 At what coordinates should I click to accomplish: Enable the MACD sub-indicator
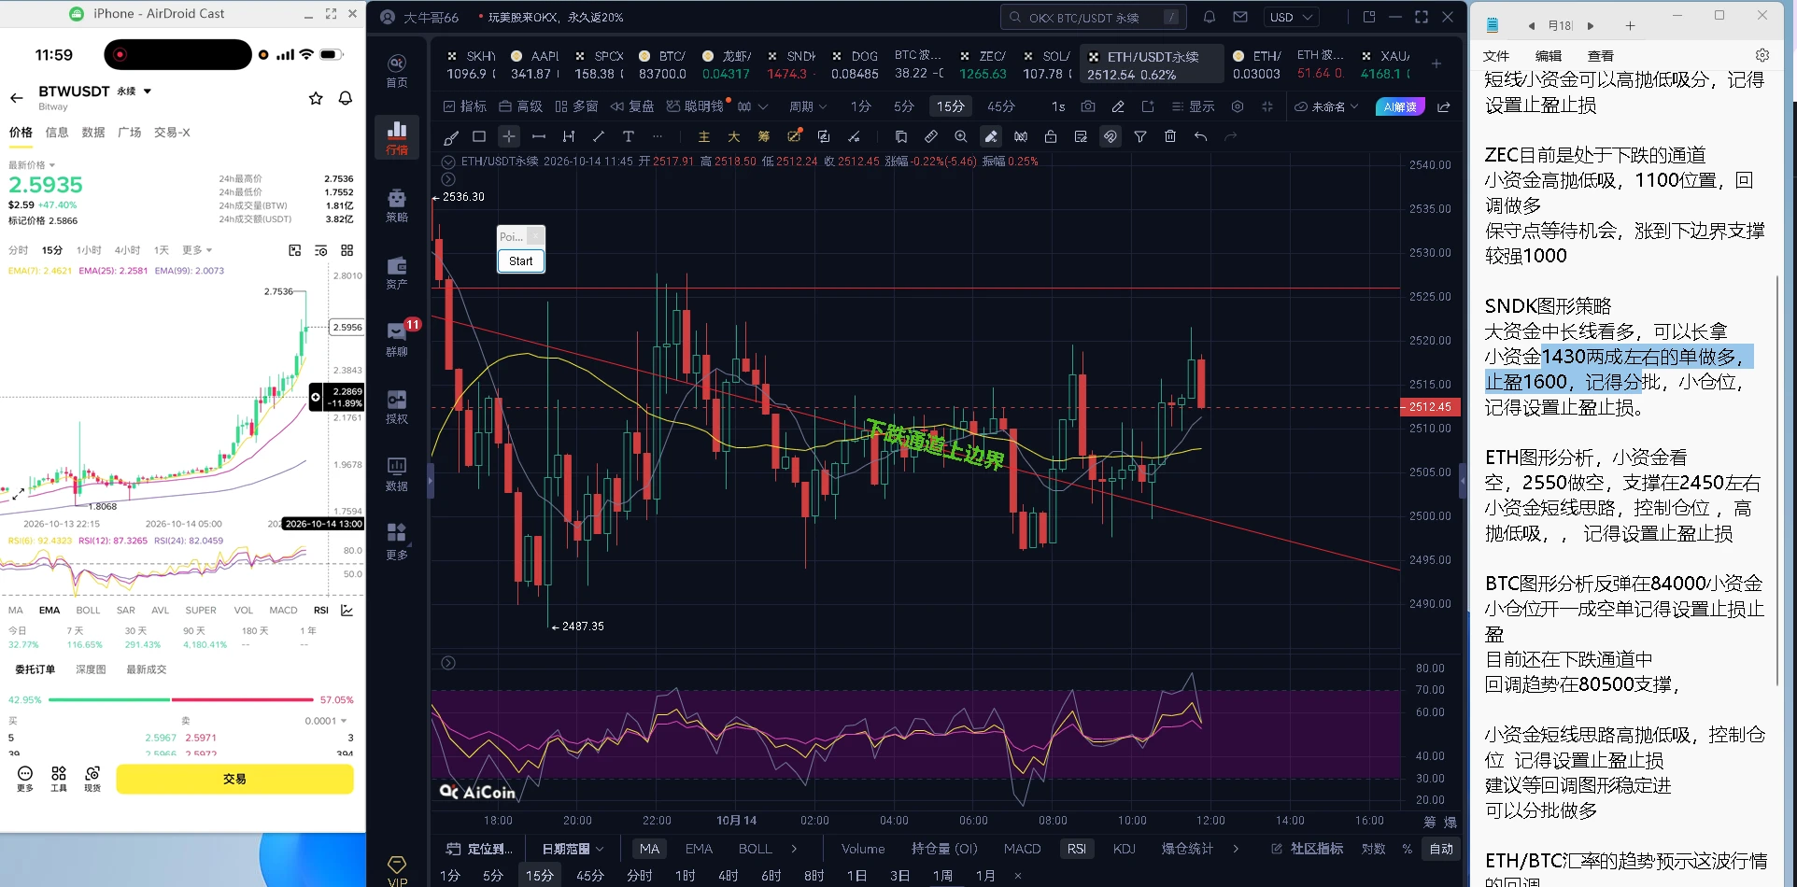1022,849
